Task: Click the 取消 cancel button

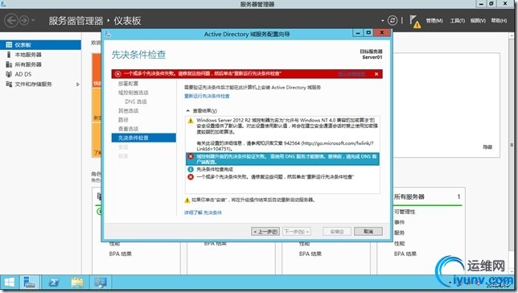Action: 368,232
